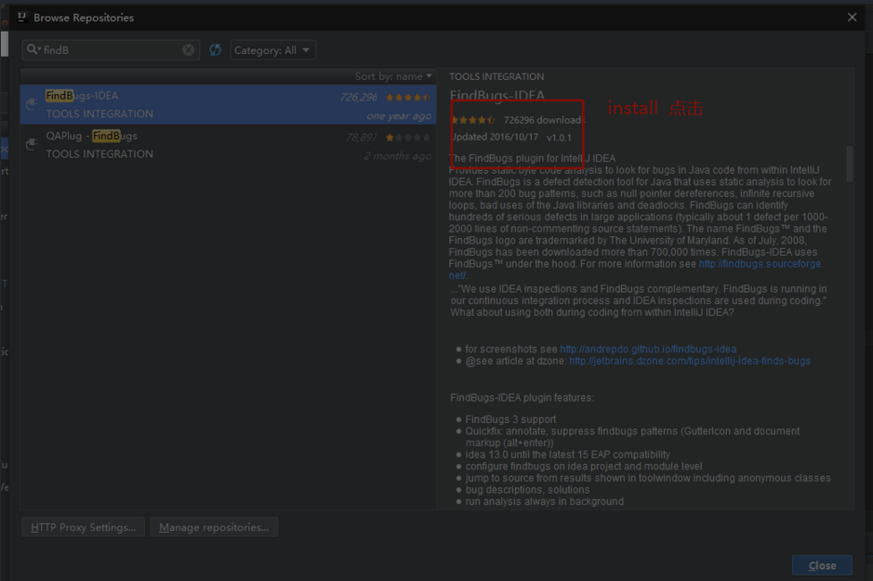Click the 726,296 downloads count in list
Viewport: 873px width, 581px height.
click(x=359, y=98)
